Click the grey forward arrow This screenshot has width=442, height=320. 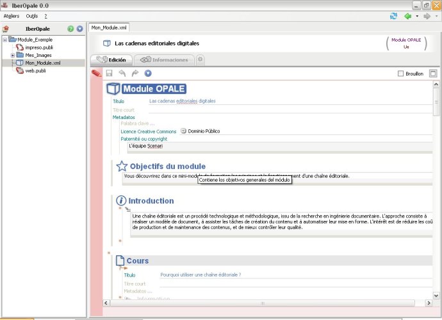coord(427,16)
